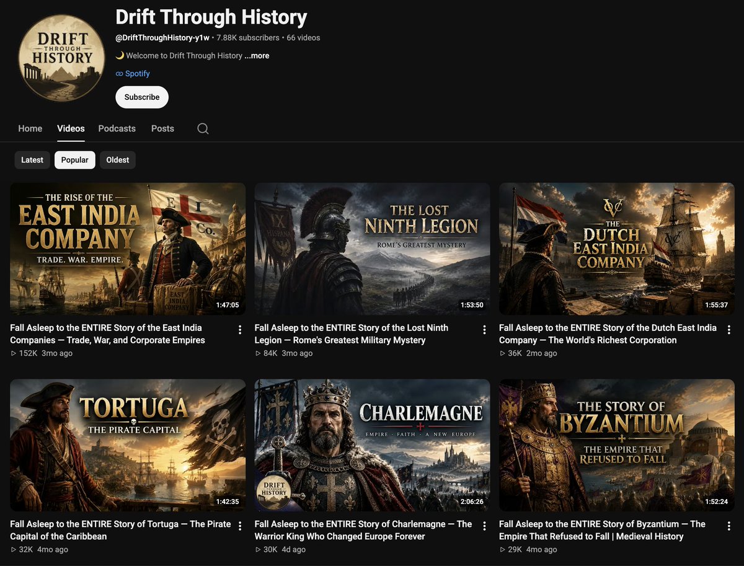Viewport: 744px width, 566px height.
Task: Click the "1:47:05" duration badge
Action: point(228,305)
